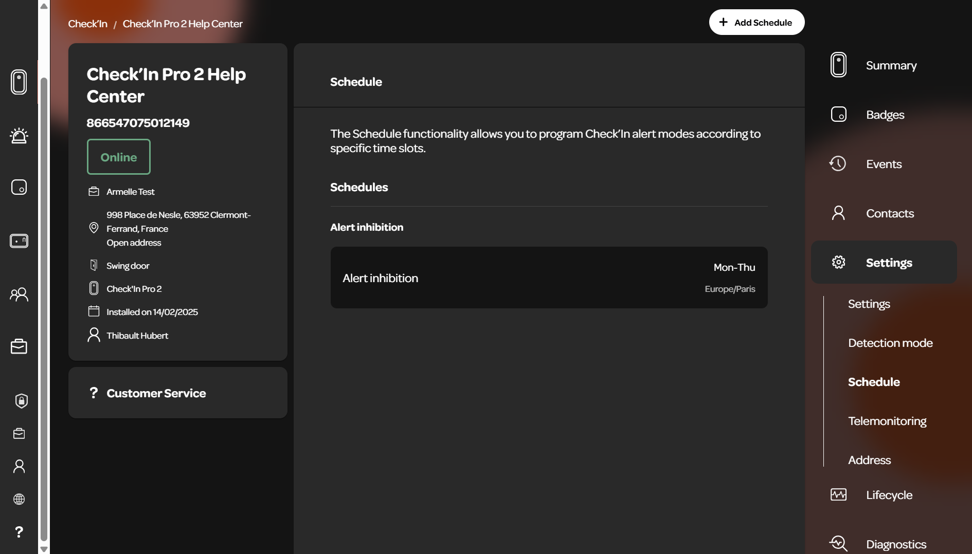
Task: Open the alarm siren icon in sidebar
Action: tap(19, 136)
